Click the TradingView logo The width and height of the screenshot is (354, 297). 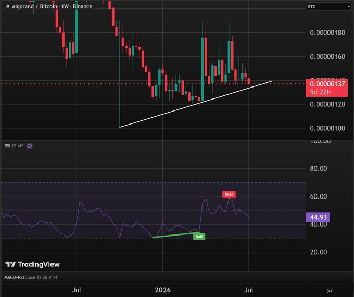pyautogui.click(x=32, y=264)
